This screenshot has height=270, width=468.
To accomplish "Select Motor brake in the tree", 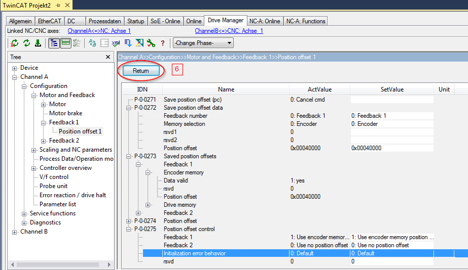I will coord(66,113).
